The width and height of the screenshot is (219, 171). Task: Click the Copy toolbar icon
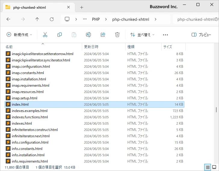pos(60,35)
